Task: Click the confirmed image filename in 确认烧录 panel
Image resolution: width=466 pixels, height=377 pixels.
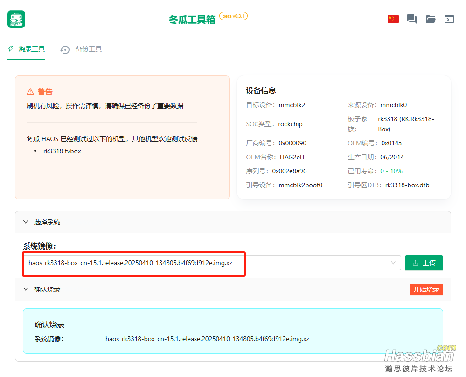Action: 207,339
